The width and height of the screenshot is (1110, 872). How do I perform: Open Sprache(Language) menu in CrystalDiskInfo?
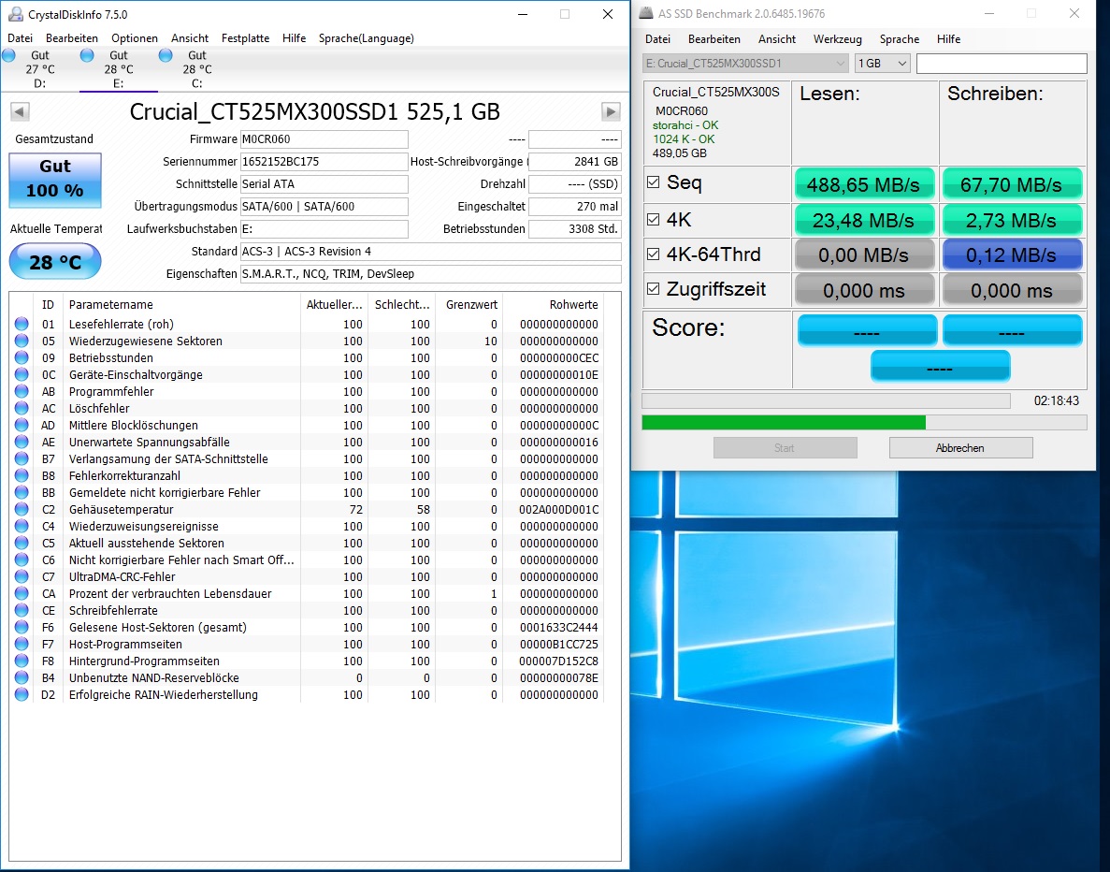point(366,38)
